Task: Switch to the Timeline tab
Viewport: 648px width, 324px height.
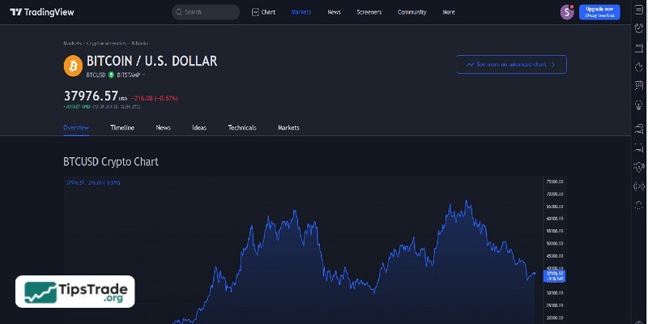Action: coord(122,128)
